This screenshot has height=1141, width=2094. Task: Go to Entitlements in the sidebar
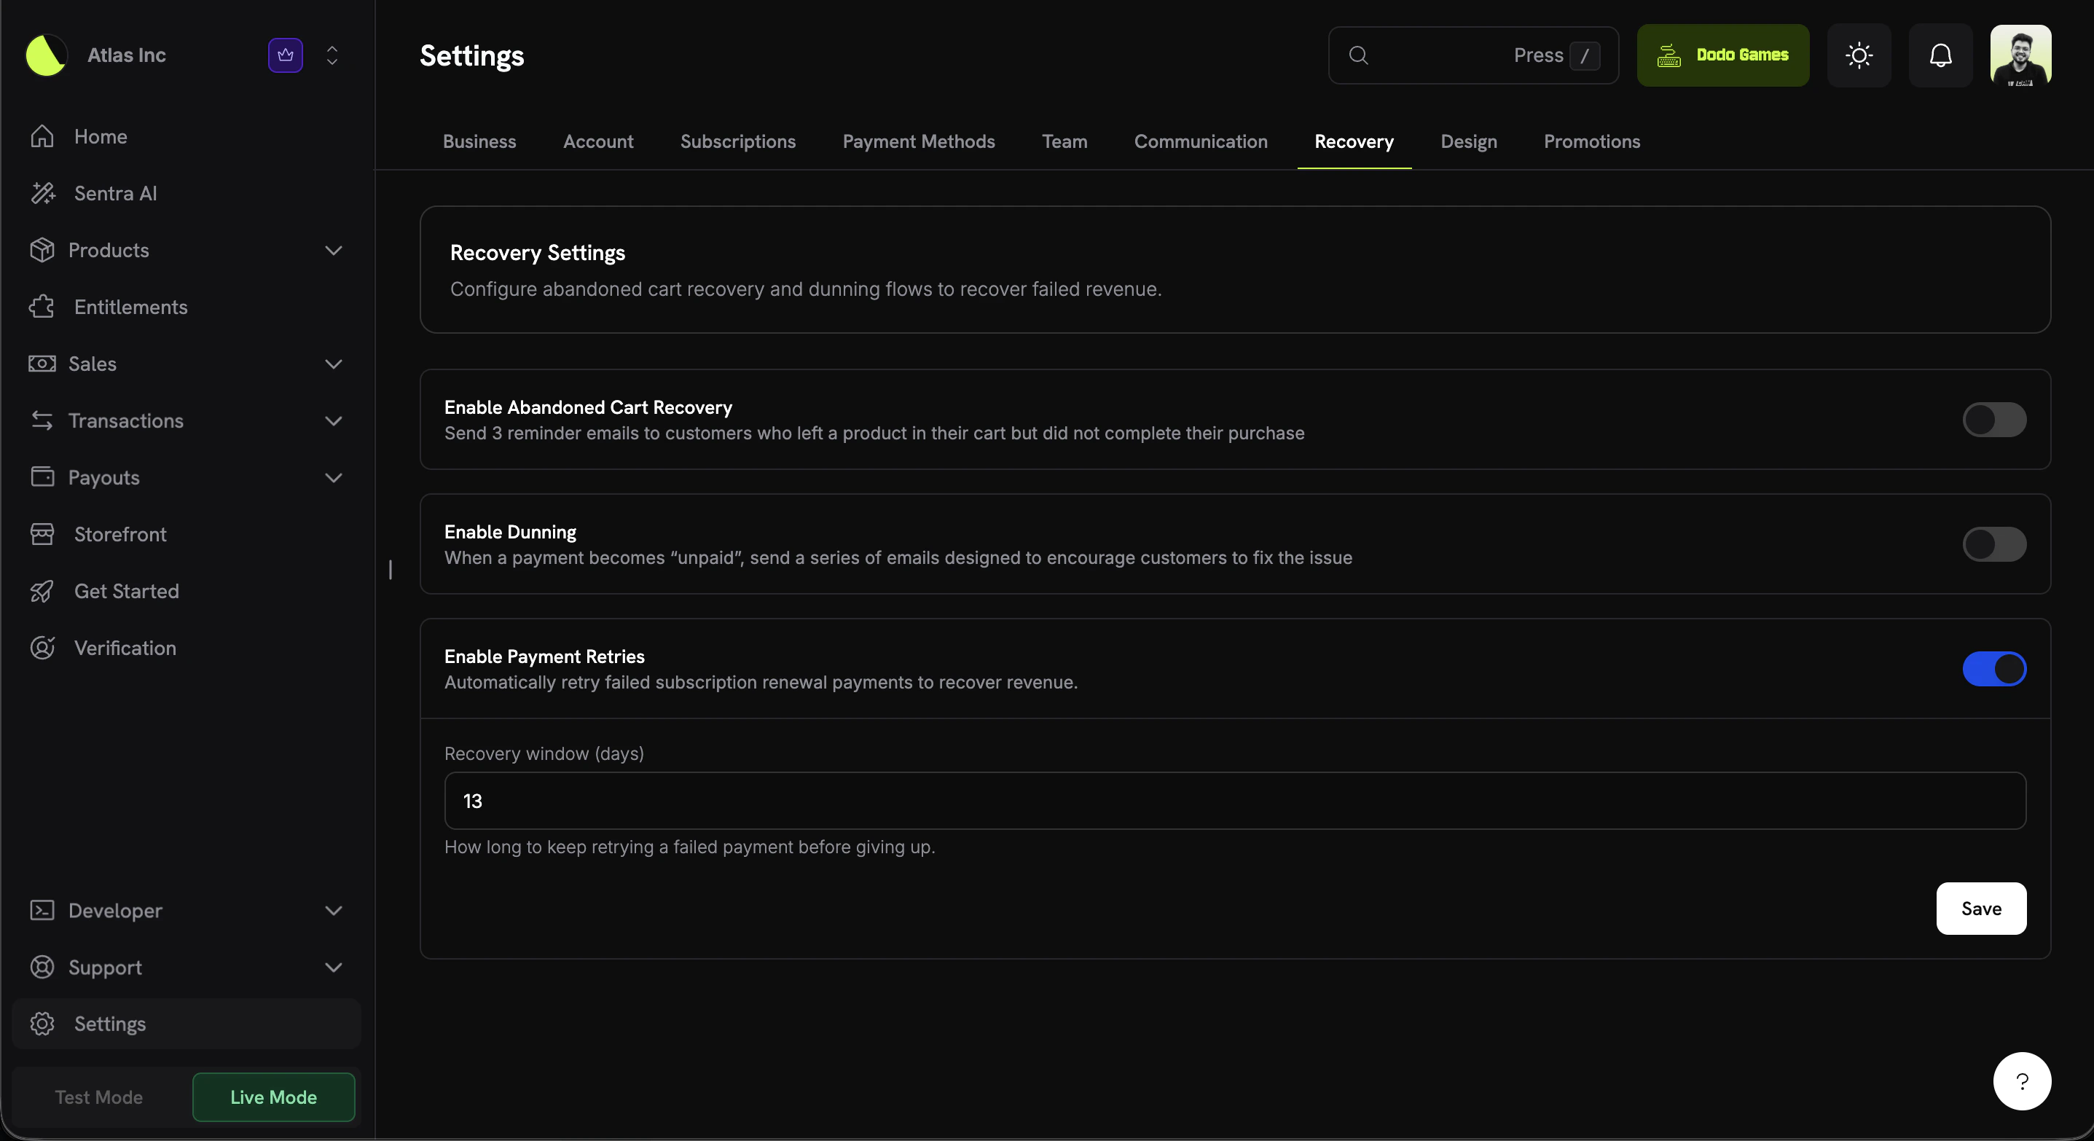click(187, 306)
